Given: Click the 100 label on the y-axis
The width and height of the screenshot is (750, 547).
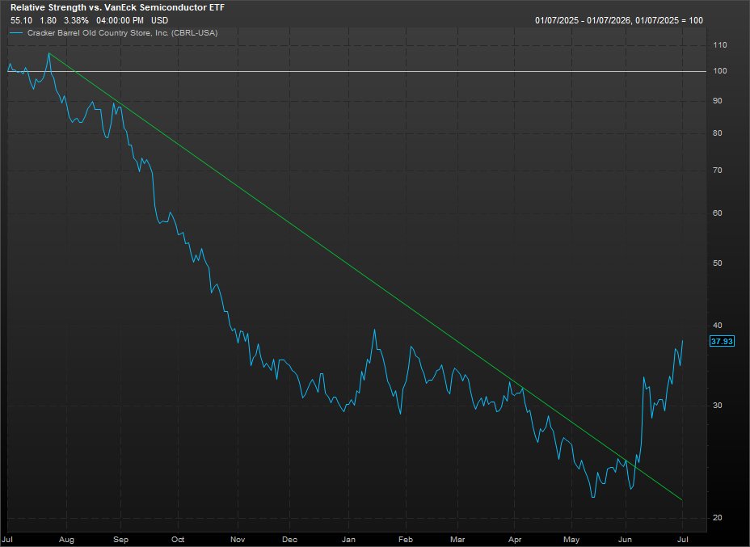Looking at the screenshot, I should click(x=719, y=71).
